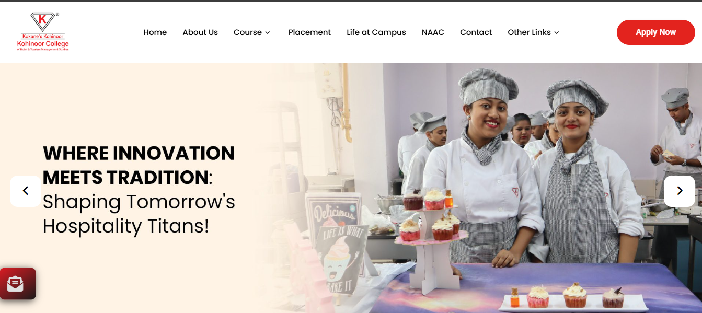This screenshot has height=313, width=702.
Task: Click the red Apply Now button
Action: point(656,32)
